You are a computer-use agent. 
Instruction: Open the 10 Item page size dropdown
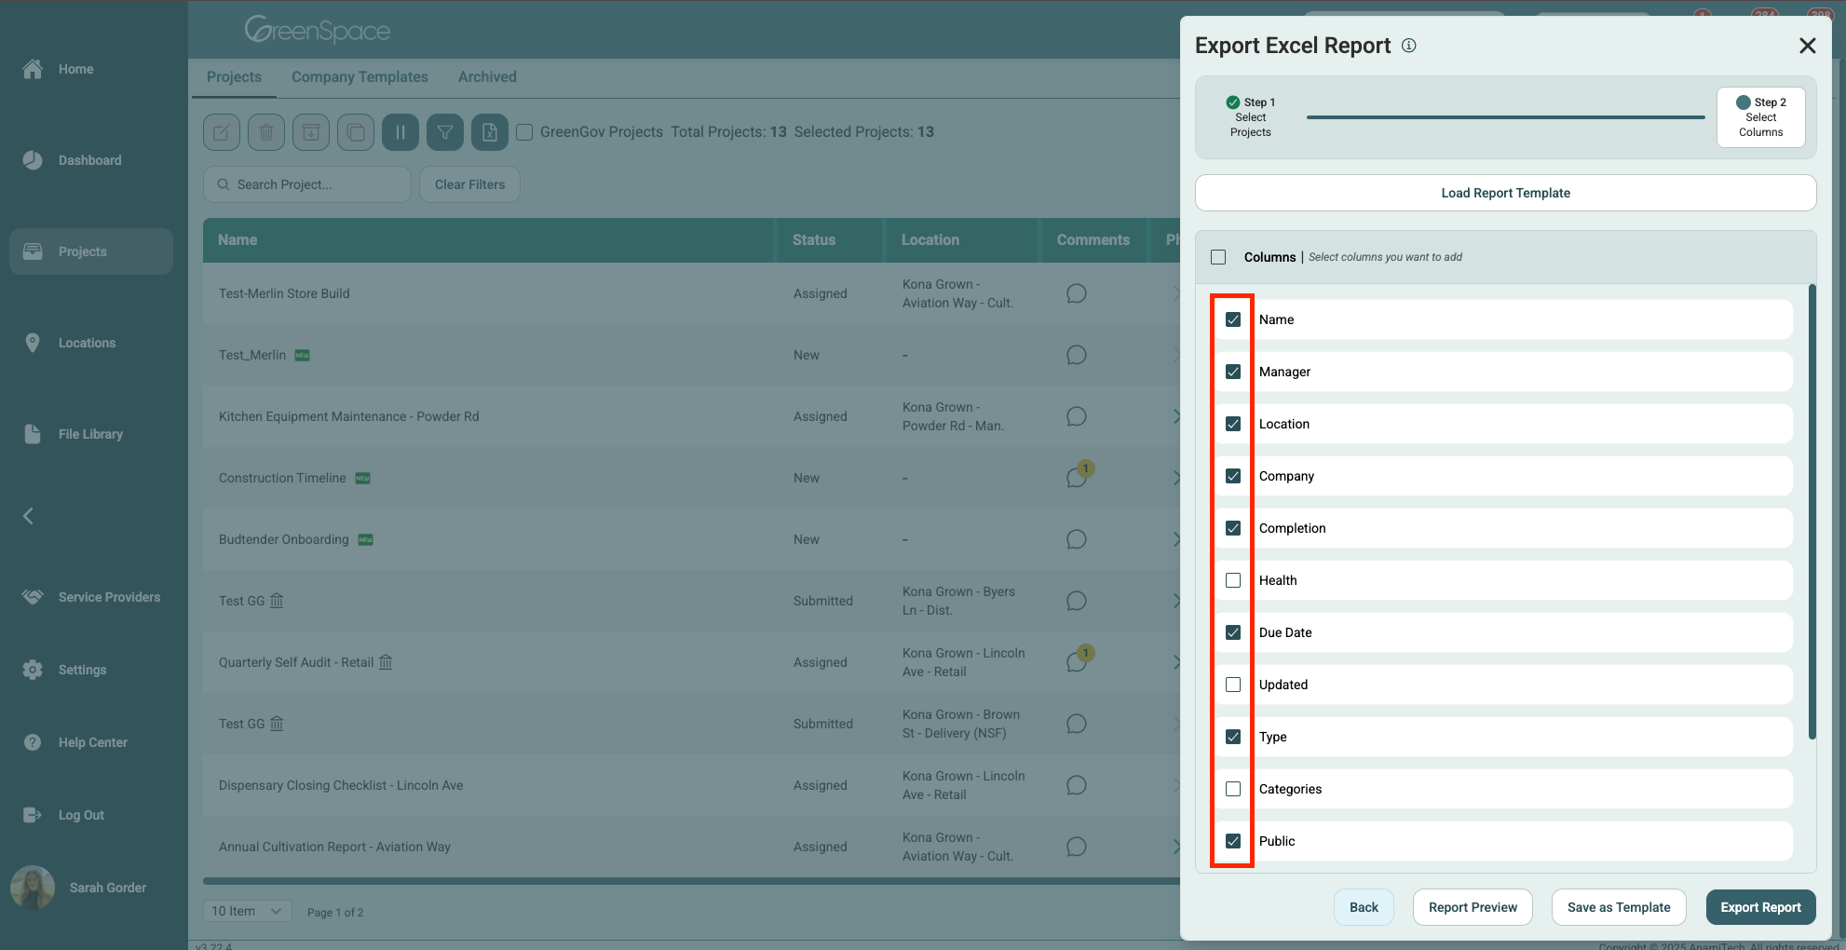pyautogui.click(x=248, y=911)
